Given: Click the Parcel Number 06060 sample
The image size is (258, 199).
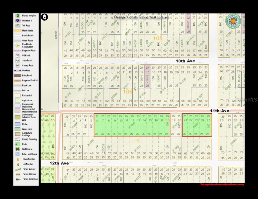Looking at the screenshot, I should click(18, 169).
